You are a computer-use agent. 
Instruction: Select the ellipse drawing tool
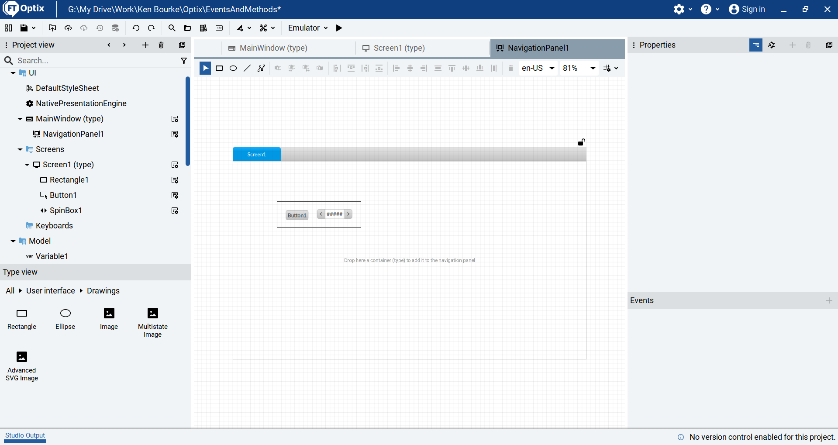tap(233, 68)
